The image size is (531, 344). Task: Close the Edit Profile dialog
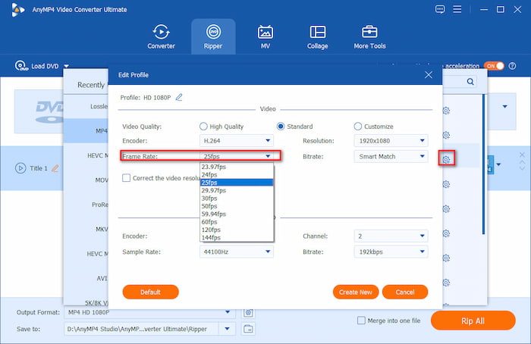[429, 75]
